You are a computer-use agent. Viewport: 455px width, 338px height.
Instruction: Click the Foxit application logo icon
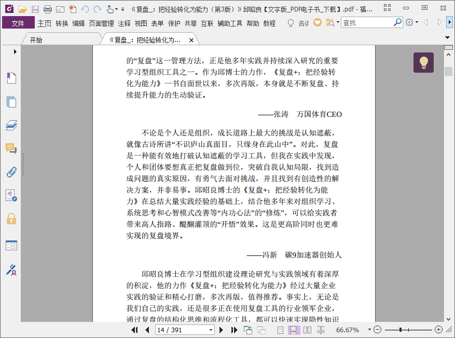(x=9, y=9)
